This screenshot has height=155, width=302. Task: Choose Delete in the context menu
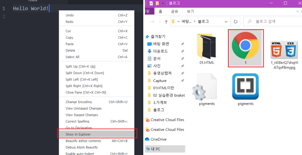pos(96,51)
